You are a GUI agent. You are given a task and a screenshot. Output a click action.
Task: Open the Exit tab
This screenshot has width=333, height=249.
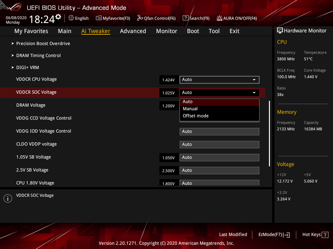tap(234, 31)
